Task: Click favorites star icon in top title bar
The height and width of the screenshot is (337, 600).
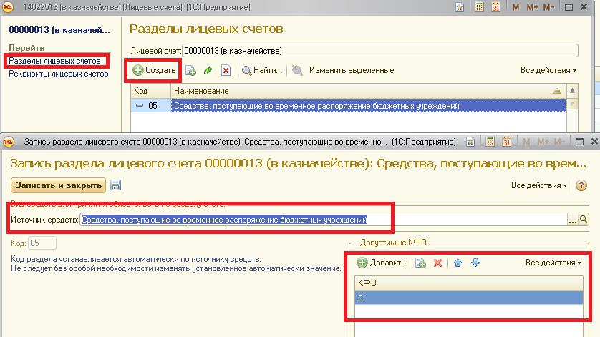Action: click(460, 7)
